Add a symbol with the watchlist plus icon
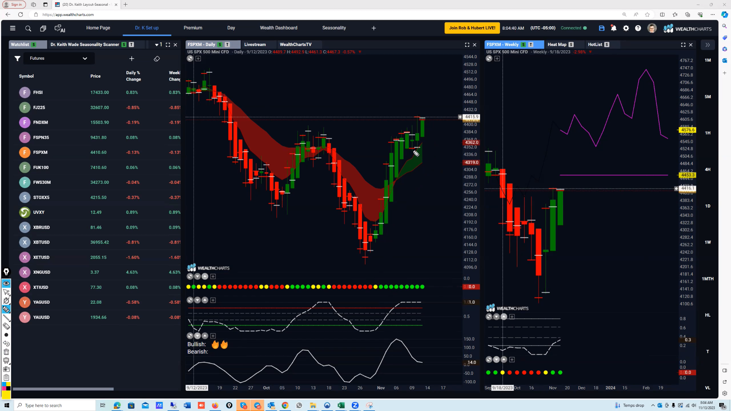 [132, 59]
